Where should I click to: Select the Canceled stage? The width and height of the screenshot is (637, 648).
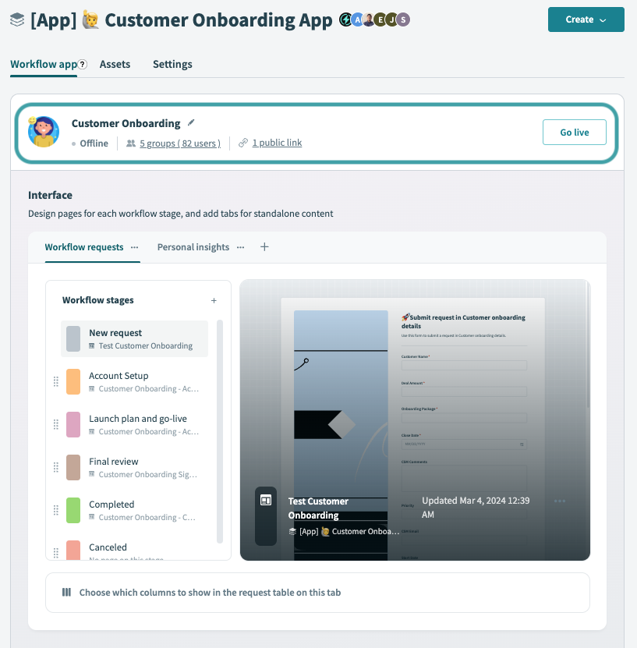134,550
